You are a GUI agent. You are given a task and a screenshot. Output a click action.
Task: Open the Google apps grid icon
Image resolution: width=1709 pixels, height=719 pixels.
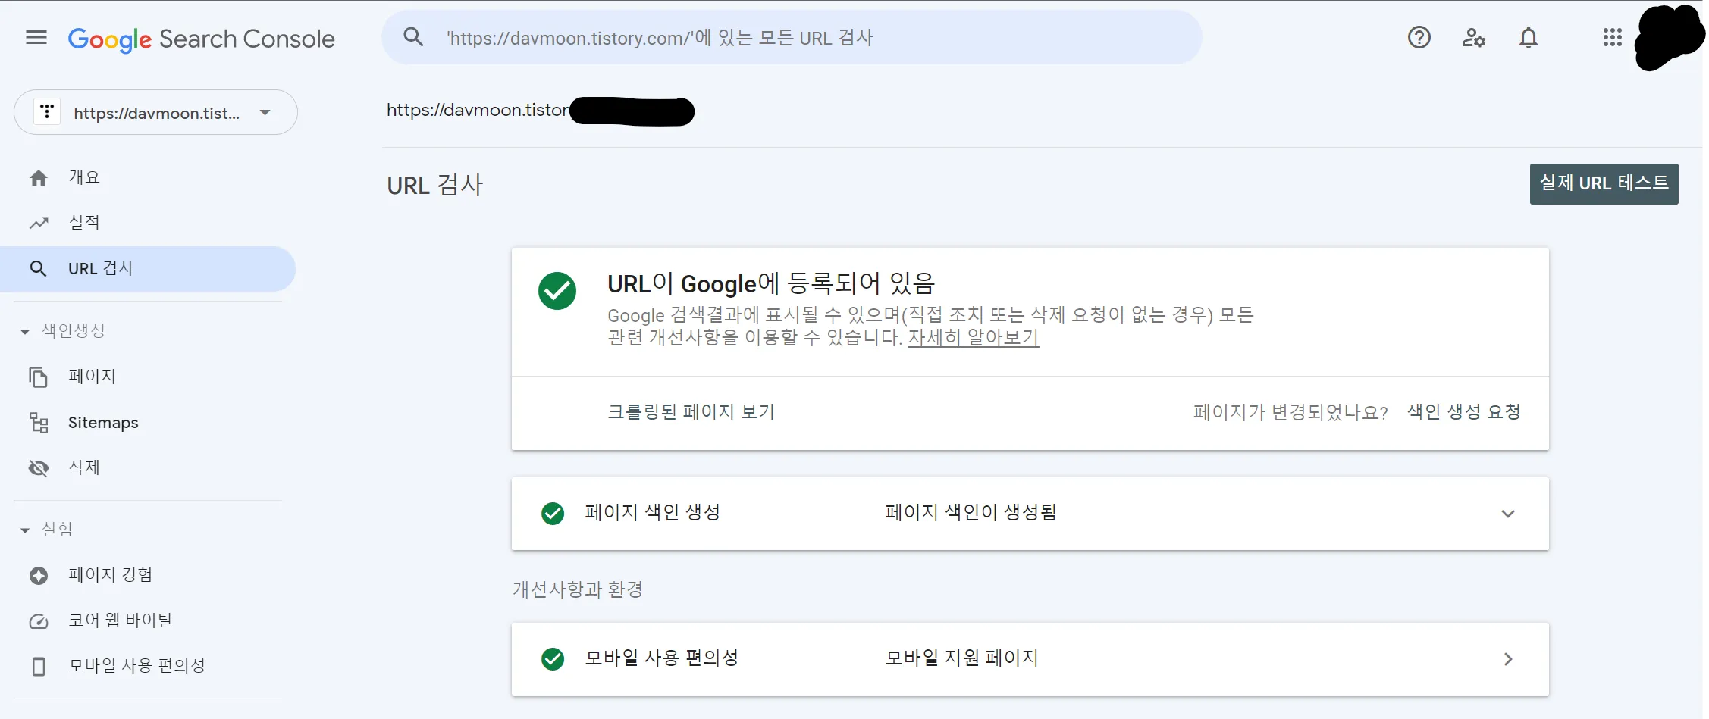(1612, 38)
